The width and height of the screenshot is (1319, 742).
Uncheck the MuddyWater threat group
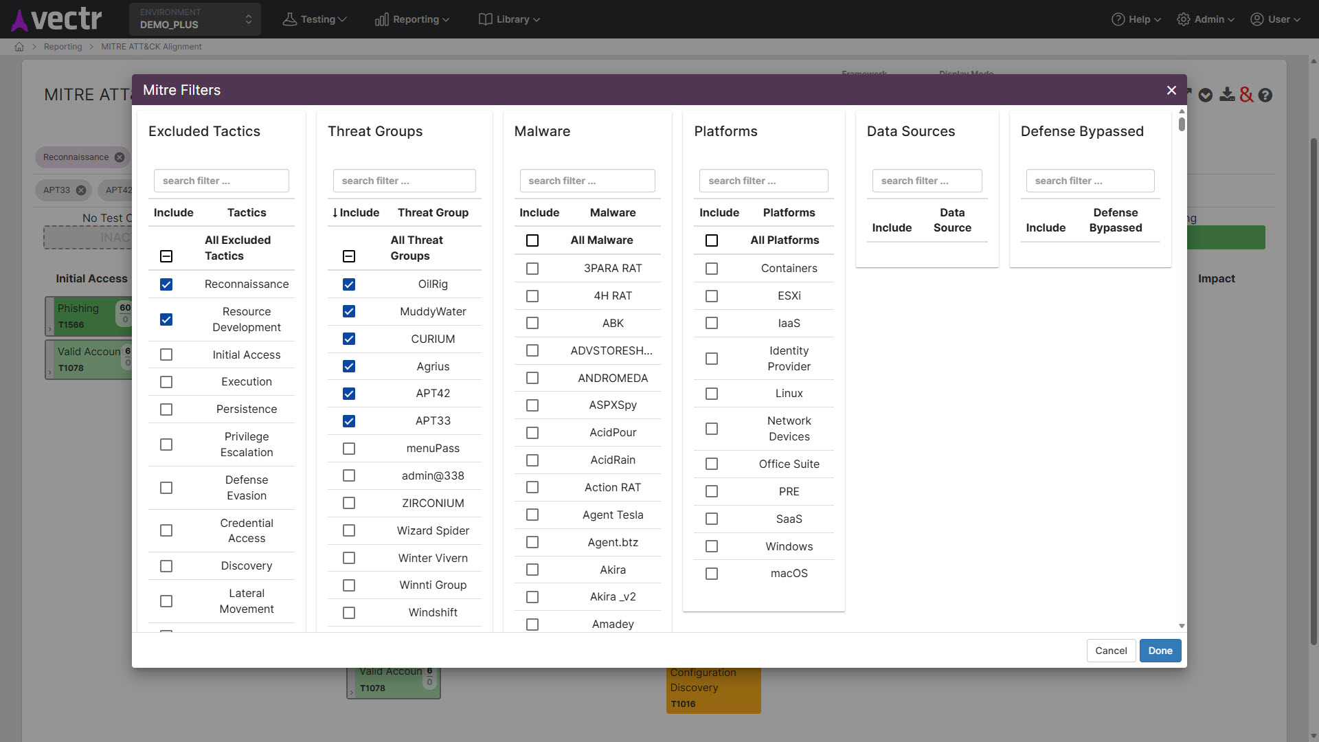(x=349, y=312)
